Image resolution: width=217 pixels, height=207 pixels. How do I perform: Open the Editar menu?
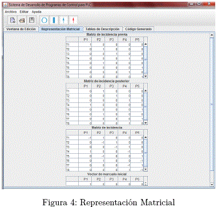click(24, 12)
